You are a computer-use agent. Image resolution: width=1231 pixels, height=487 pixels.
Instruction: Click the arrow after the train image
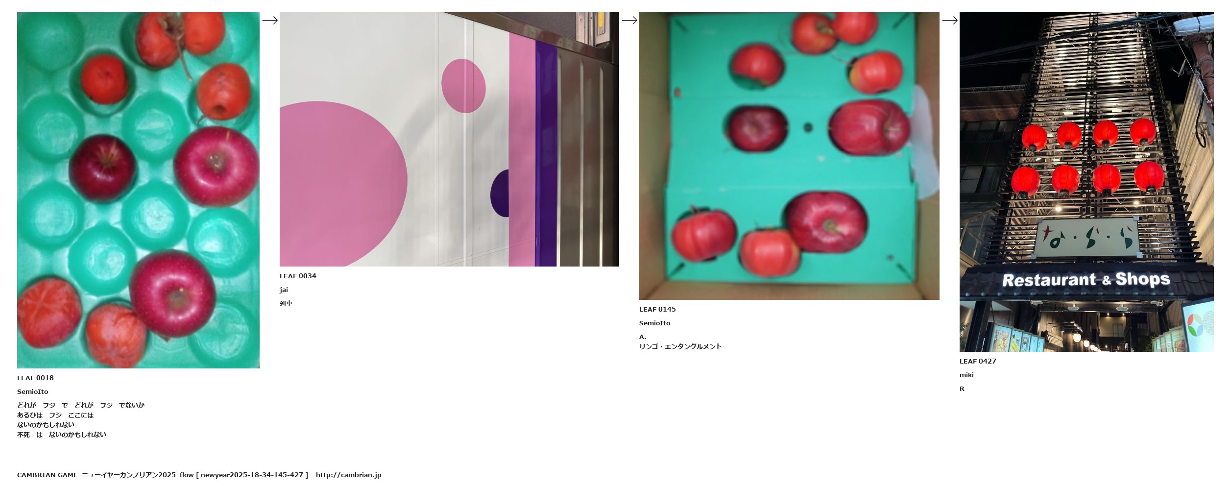629,20
